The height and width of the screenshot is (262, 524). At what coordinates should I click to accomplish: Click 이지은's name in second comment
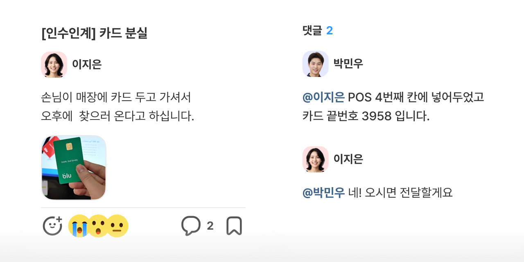coord(348,159)
